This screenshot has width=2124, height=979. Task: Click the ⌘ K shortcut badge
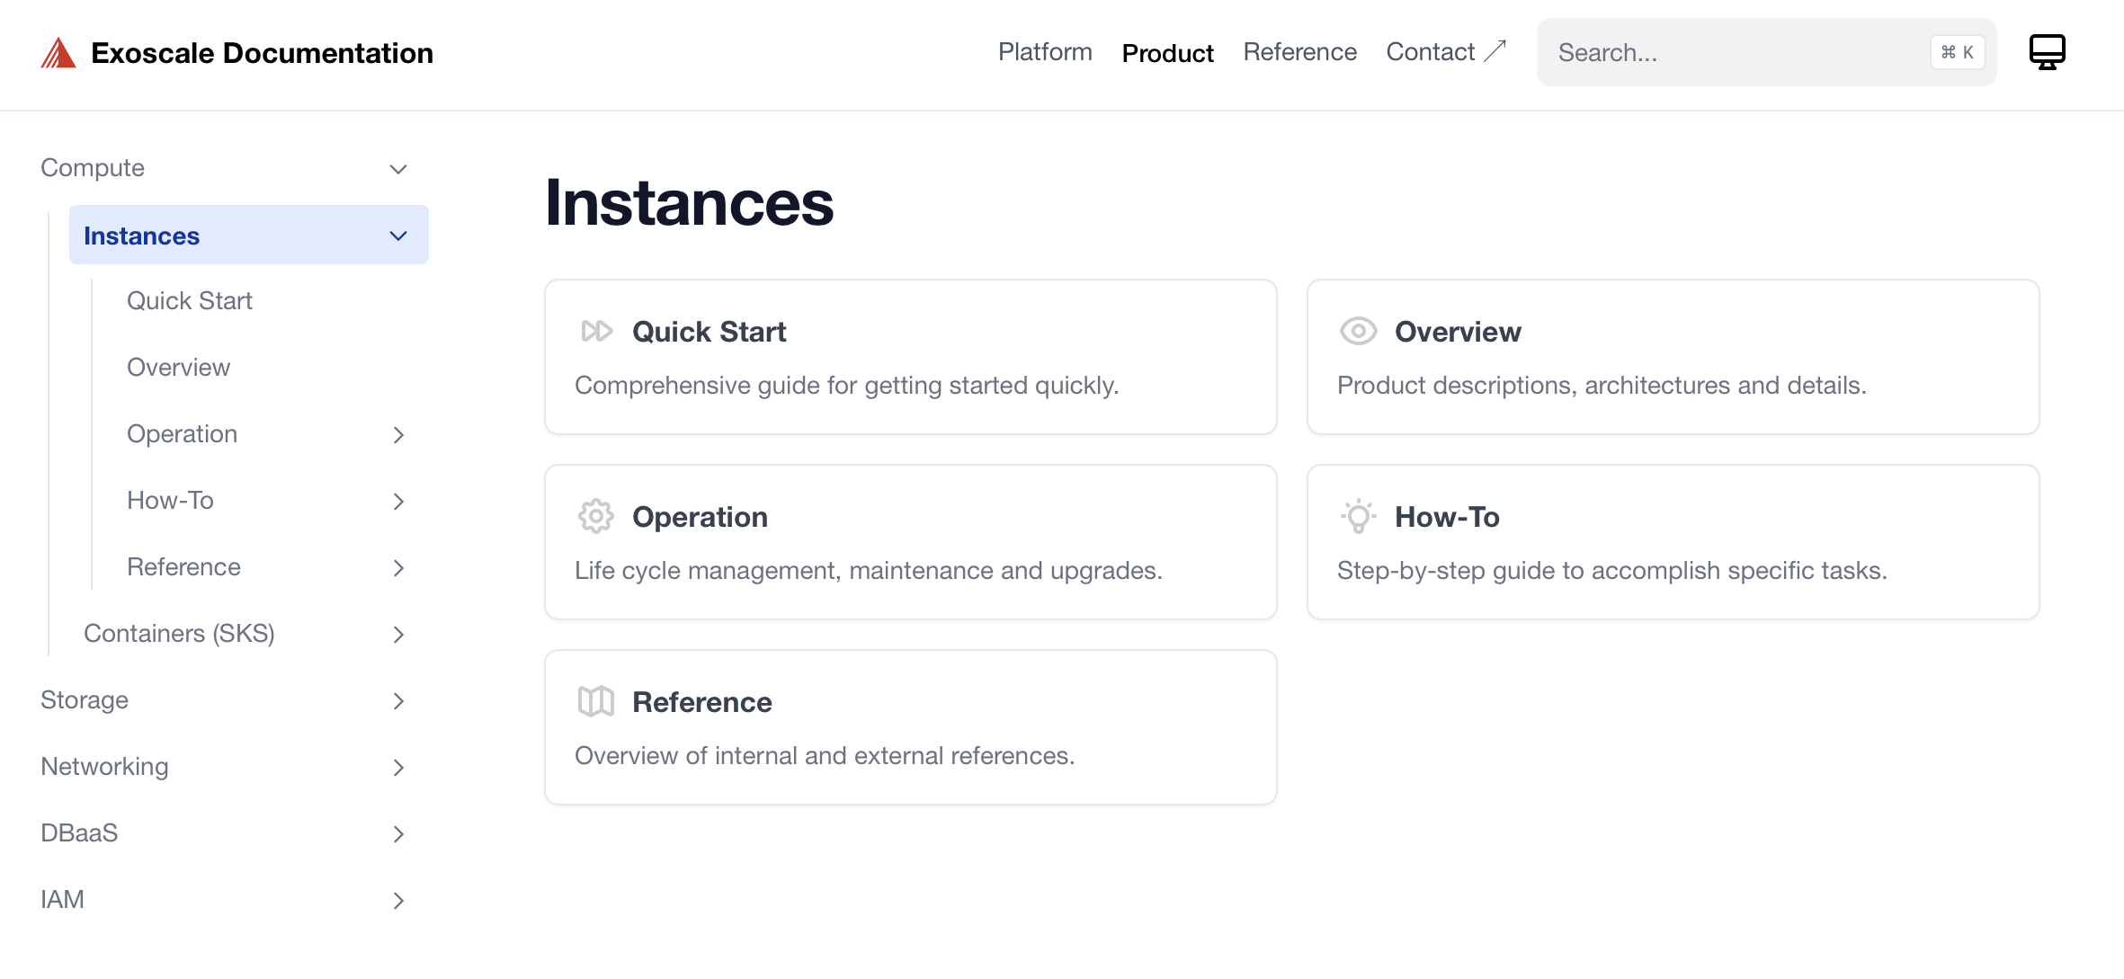[x=1958, y=52]
